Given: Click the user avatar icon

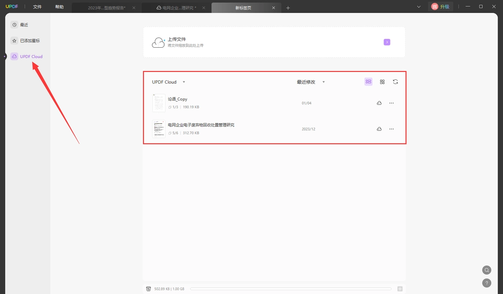Looking at the screenshot, I should coord(435,7).
